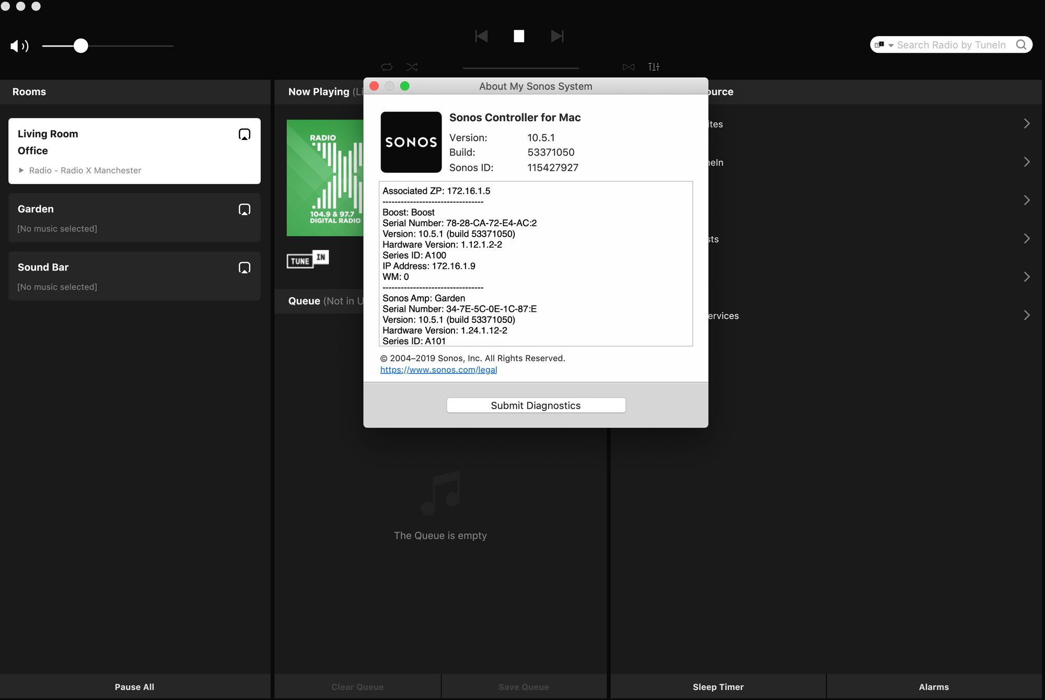
Task: Click the TuneIn logo
Action: 308,259
